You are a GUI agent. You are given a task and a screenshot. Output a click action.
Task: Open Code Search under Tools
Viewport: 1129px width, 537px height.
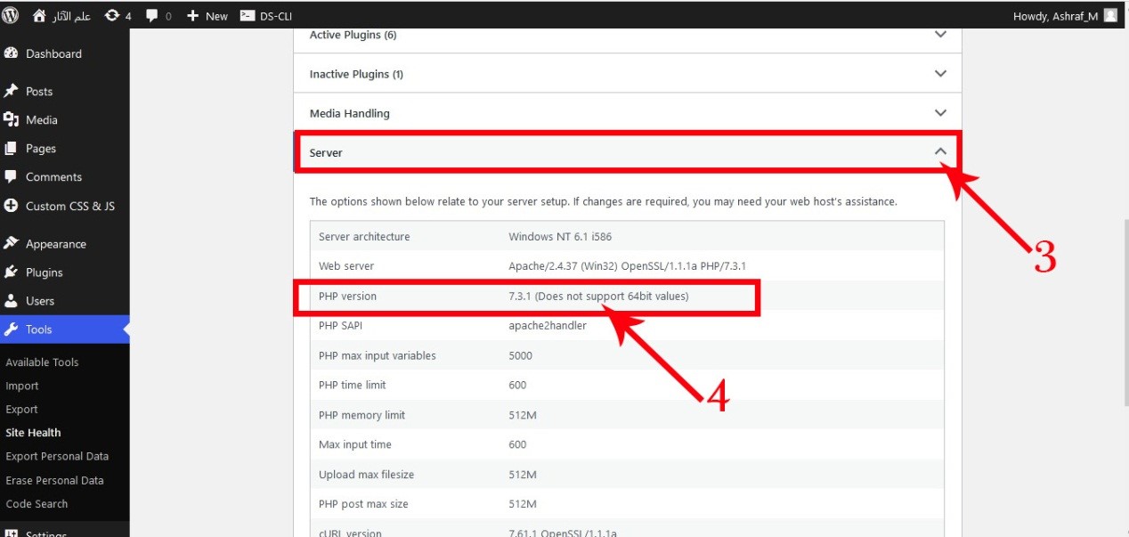pos(37,504)
